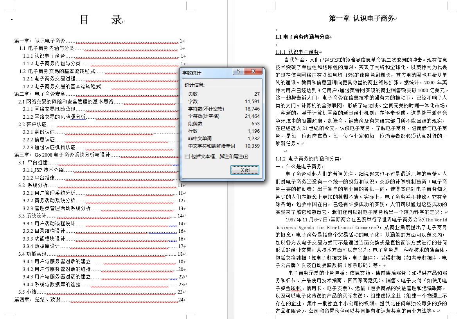Click the 字符数(不计空格) label
The width and height of the screenshot is (462, 319).
[x=206, y=109]
